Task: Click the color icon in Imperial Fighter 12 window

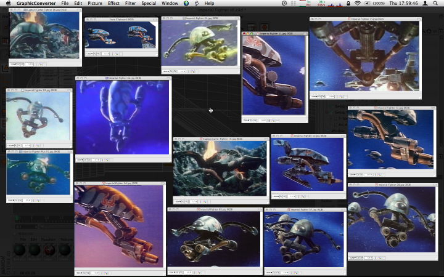Action: (x=379, y=174)
